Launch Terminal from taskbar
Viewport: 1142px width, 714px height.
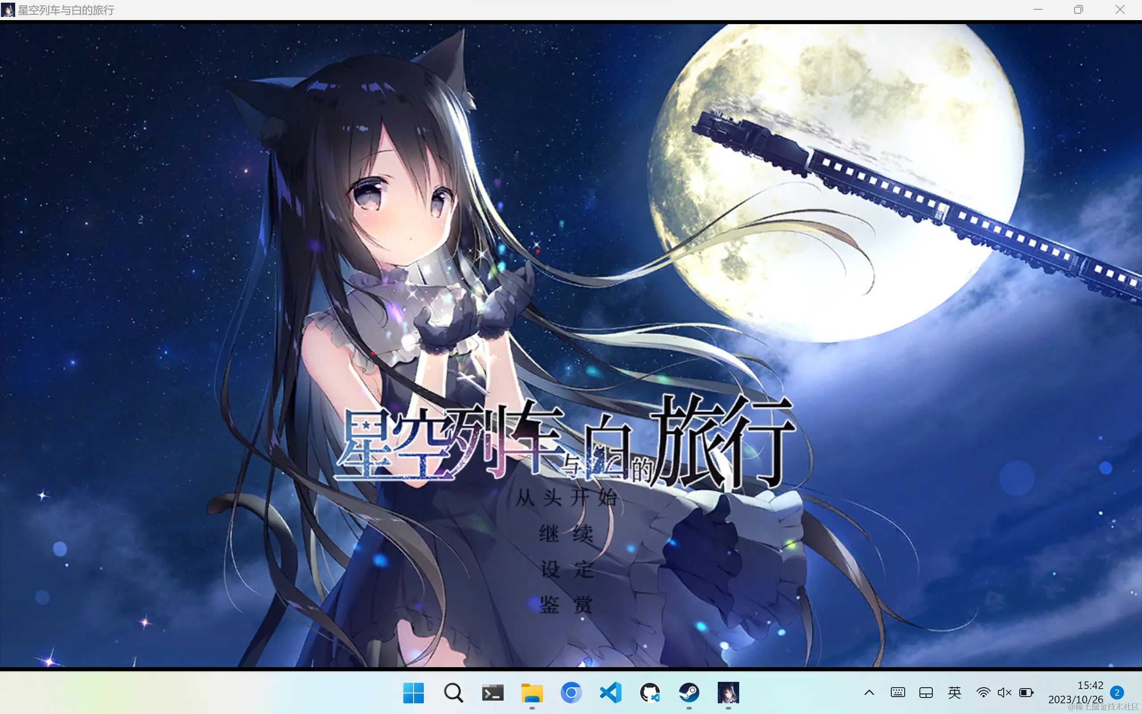pos(492,693)
